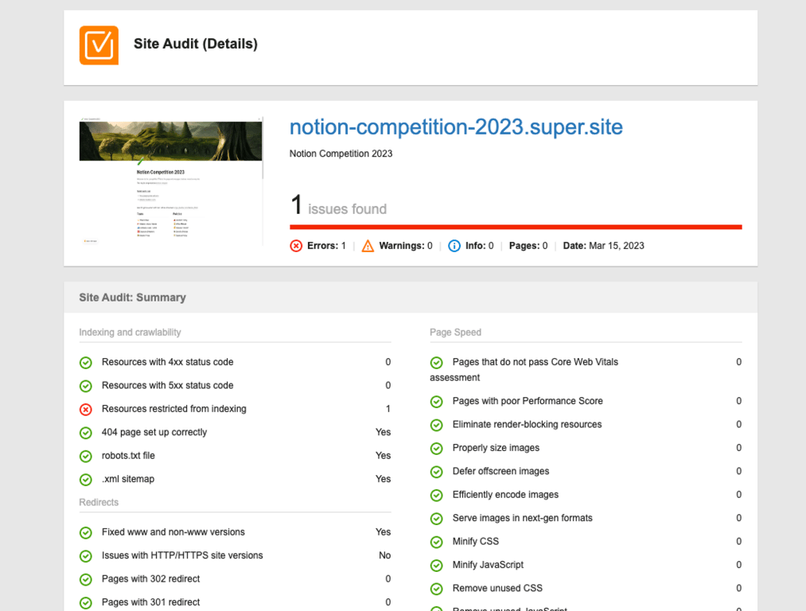This screenshot has height=611, width=806.
Task: Click the red Errors icon
Action: [296, 246]
